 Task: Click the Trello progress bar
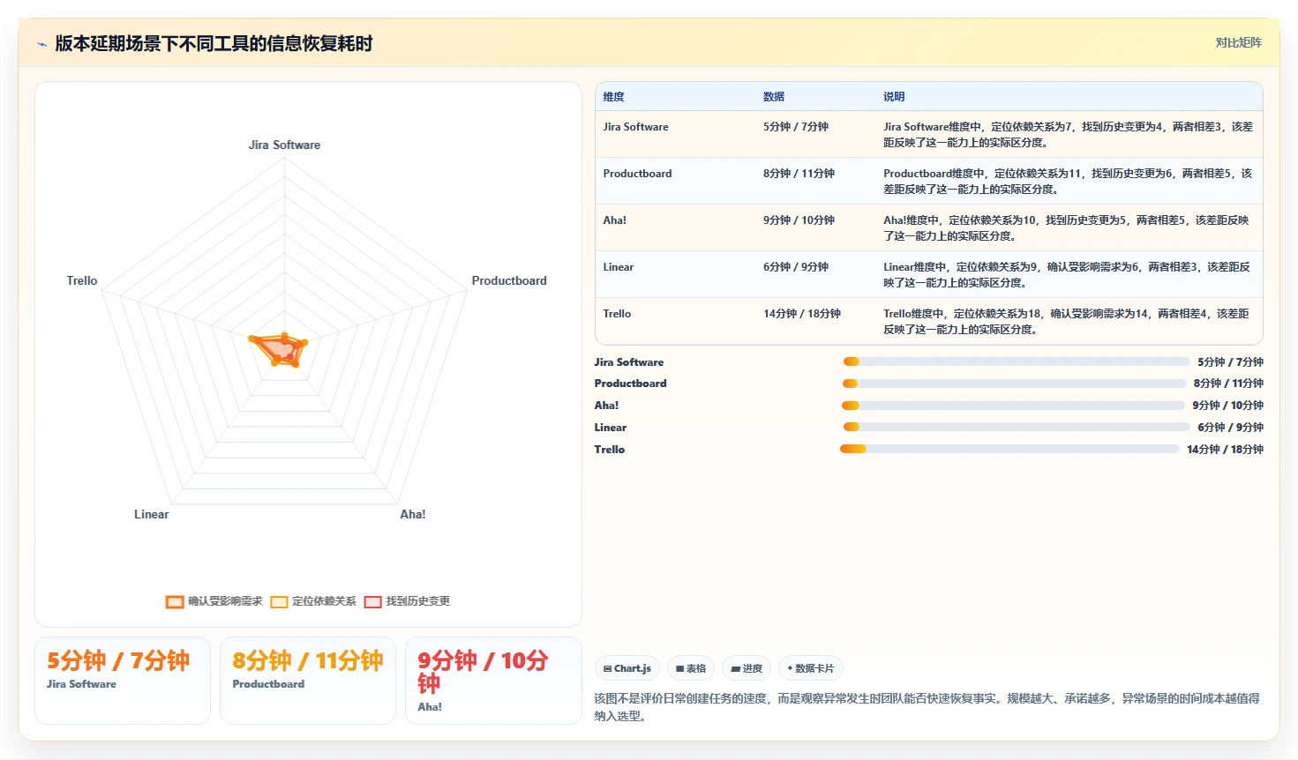click(1009, 449)
